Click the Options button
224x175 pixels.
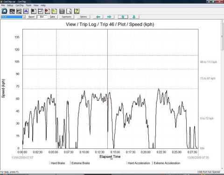point(84,17)
